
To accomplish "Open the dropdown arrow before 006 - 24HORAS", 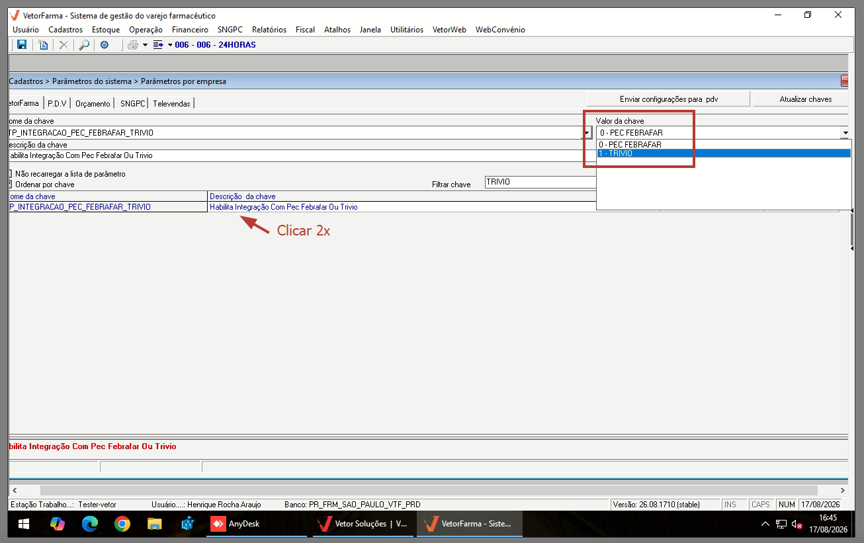I will (x=170, y=45).
